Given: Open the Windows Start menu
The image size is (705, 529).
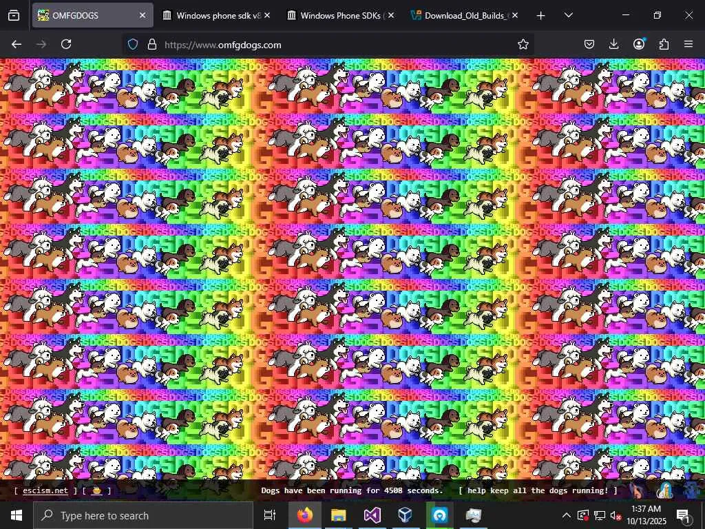Looking at the screenshot, I should click(17, 515).
